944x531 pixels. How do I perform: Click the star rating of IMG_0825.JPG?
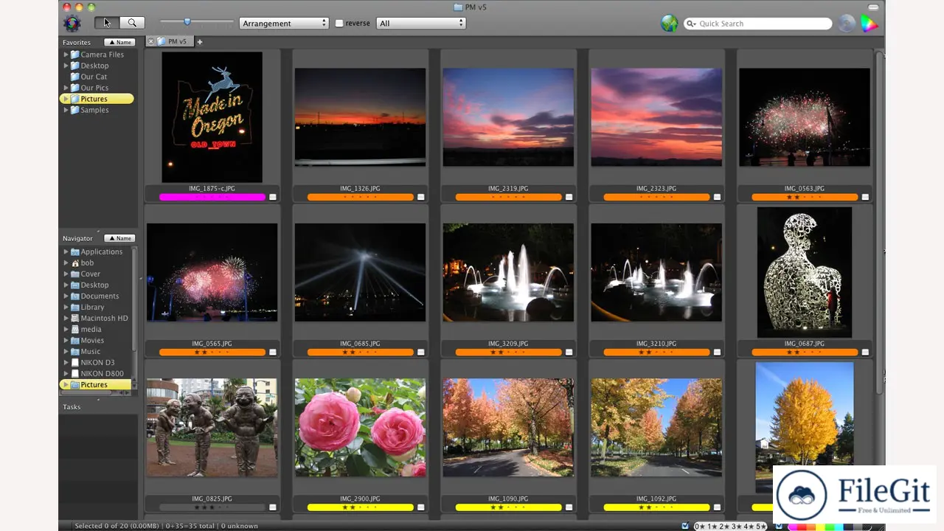[212, 507]
